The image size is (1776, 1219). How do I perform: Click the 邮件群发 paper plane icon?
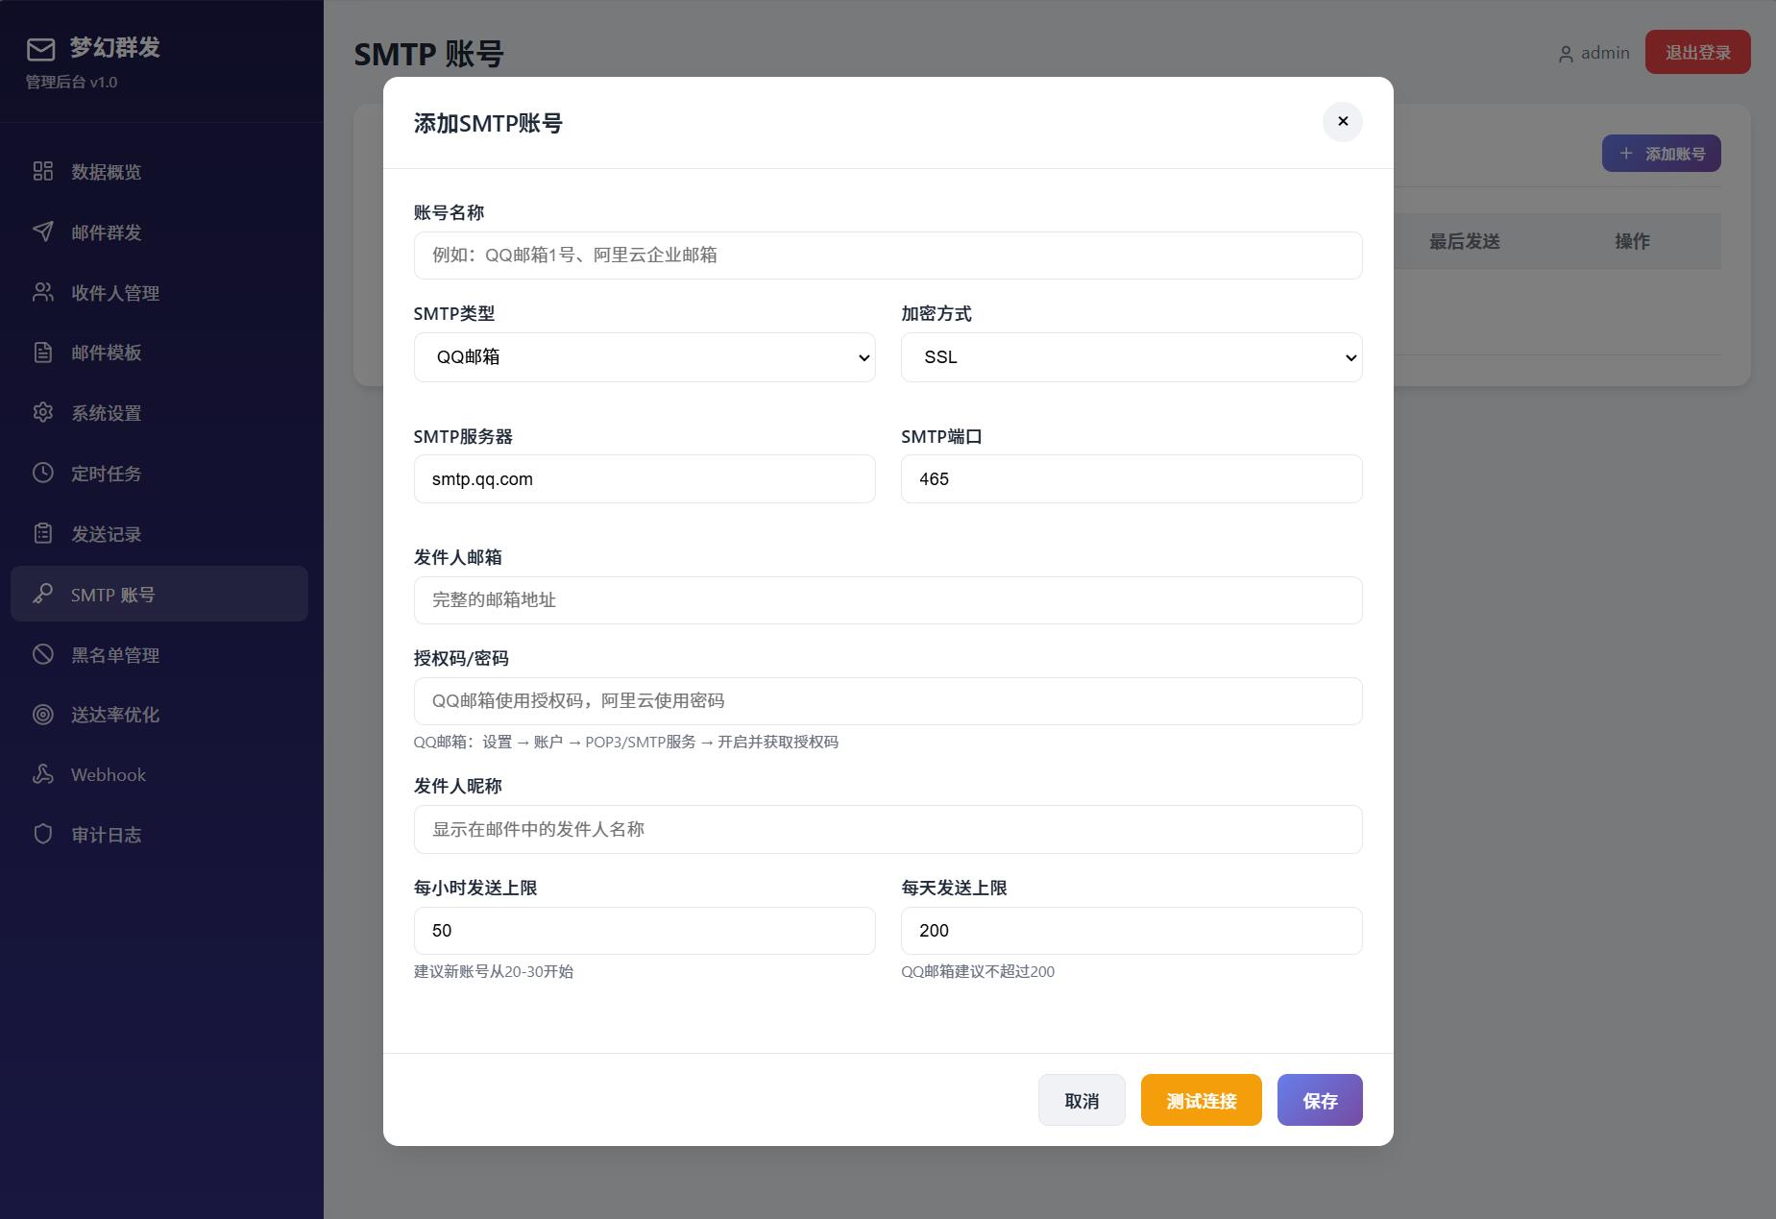[43, 232]
